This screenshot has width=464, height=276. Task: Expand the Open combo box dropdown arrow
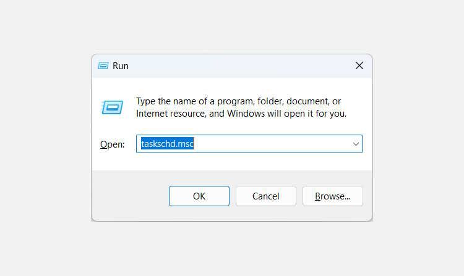[x=356, y=144]
